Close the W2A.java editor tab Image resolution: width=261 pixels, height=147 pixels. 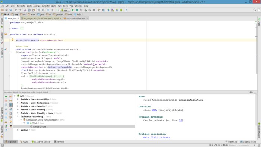tap(18, 18)
